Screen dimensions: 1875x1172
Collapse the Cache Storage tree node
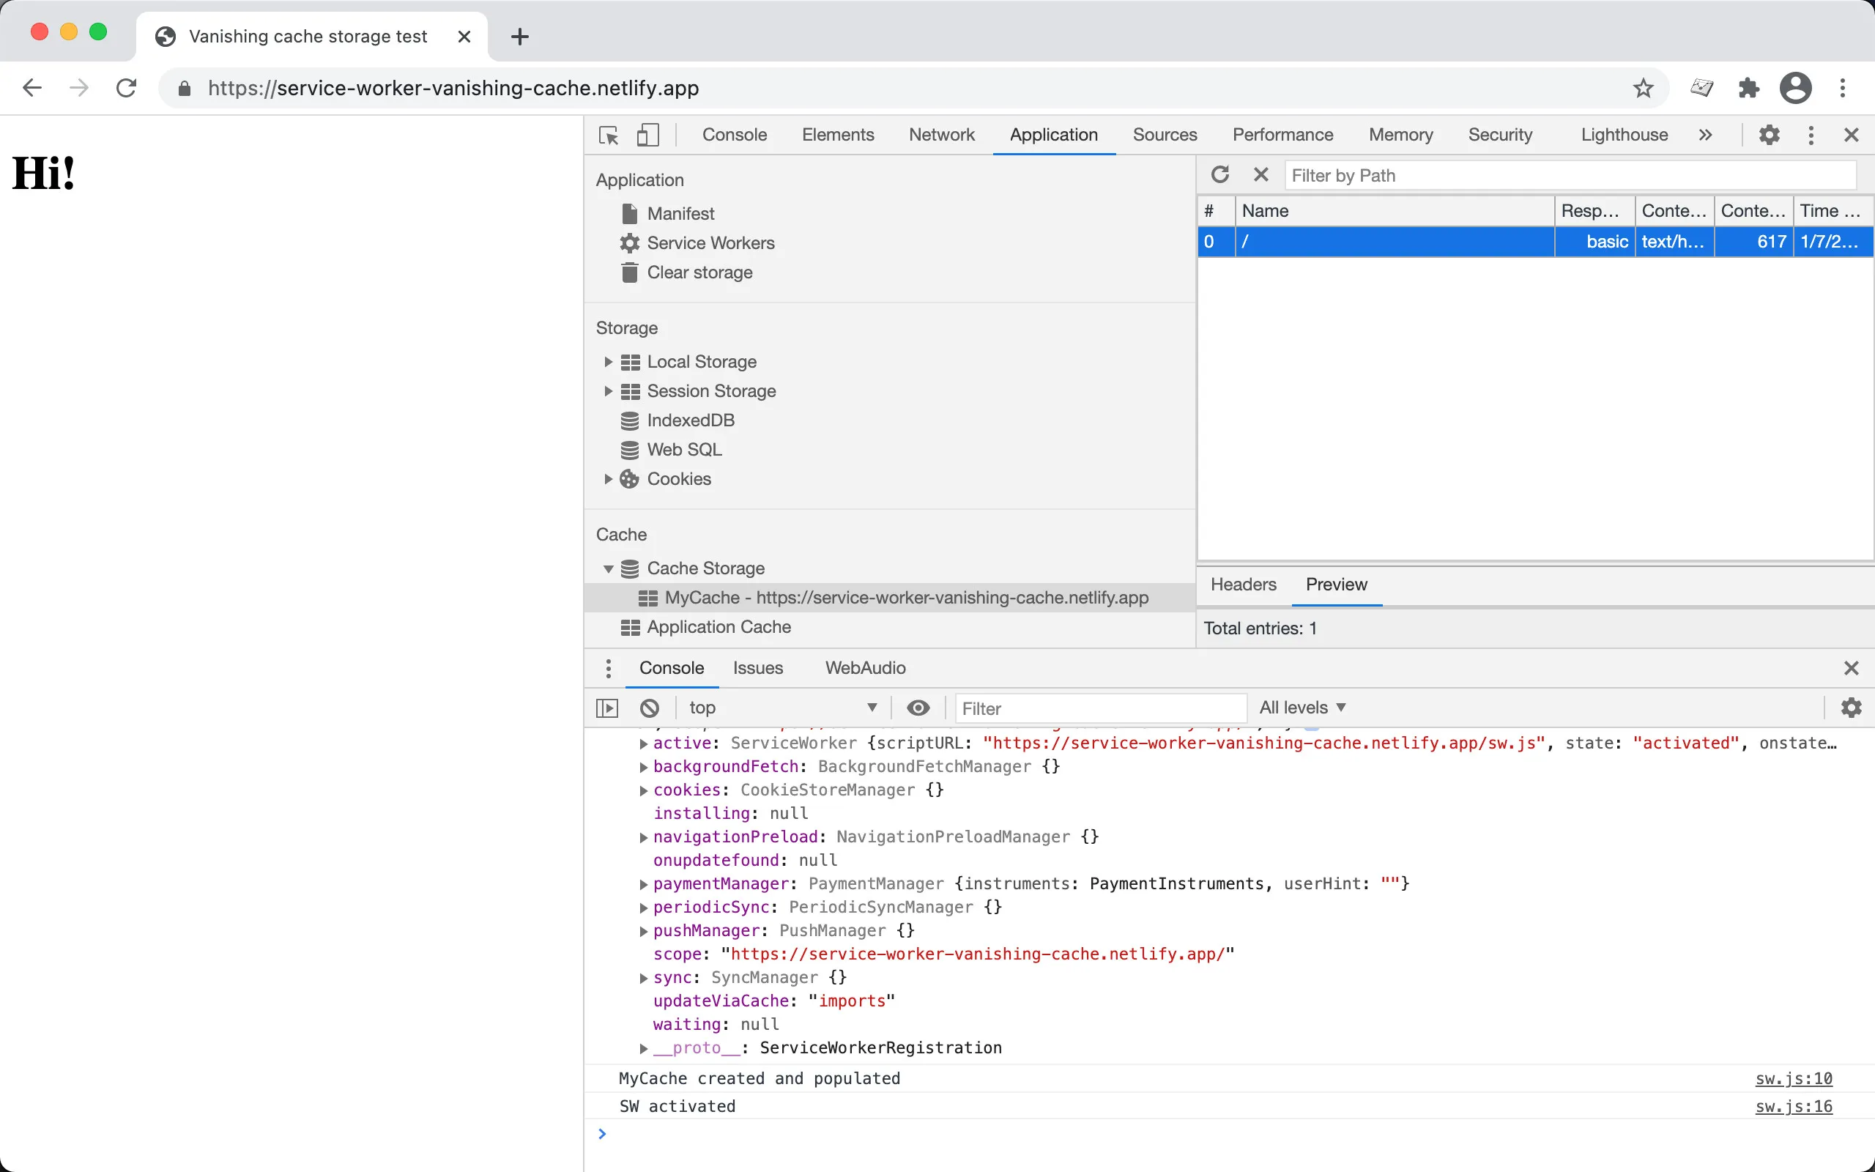coord(608,569)
